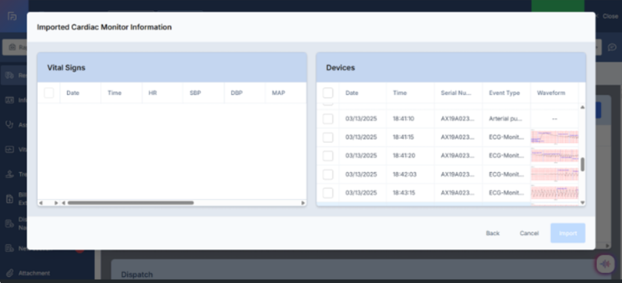Open the 18:42:03 ECG waveform thumbnail
The width and height of the screenshot is (622, 283).
[x=554, y=174]
